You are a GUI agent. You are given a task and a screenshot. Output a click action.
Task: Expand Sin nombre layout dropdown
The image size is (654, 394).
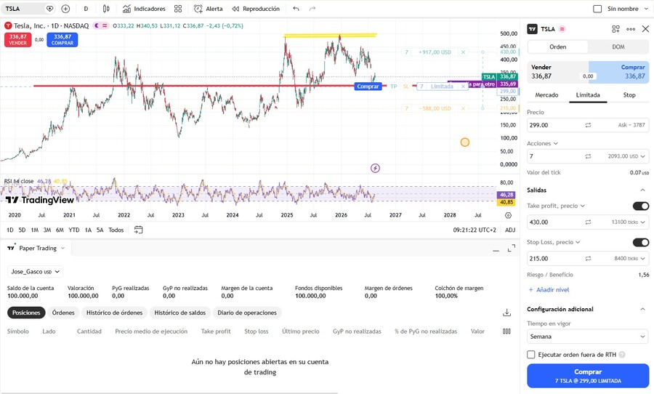tap(647, 9)
